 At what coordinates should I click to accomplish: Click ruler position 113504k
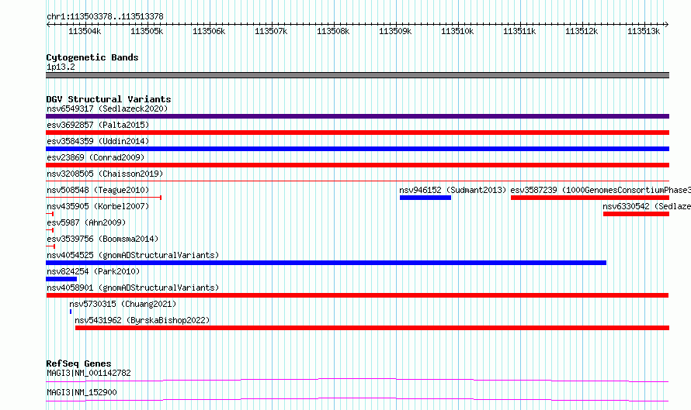click(85, 31)
